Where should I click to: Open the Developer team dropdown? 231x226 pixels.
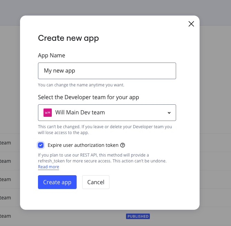[x=107, y=113]
